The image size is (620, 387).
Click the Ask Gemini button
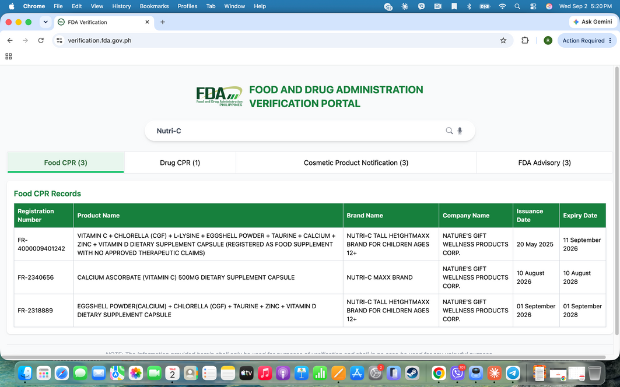click(x=593, y=22)
